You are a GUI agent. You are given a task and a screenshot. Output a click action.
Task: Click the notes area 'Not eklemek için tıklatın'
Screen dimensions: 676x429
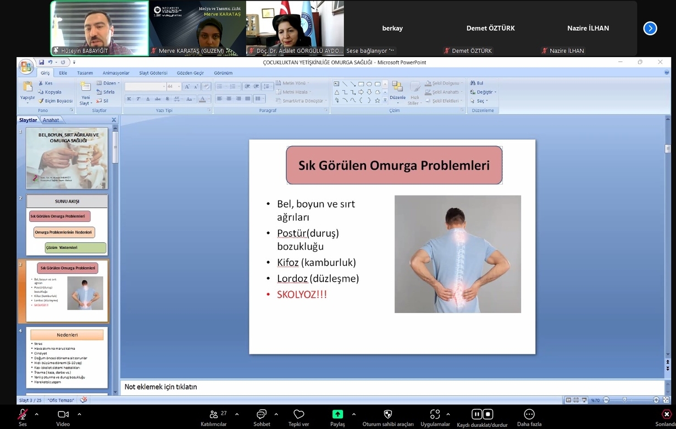pos(392,387)
